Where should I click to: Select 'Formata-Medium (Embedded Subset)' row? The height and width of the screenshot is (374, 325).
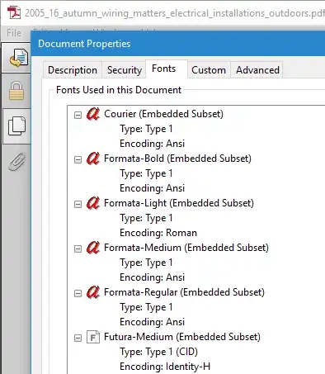[x=186, y=248]
